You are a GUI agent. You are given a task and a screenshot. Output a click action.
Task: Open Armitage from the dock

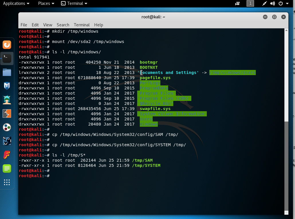click(7, 100)
